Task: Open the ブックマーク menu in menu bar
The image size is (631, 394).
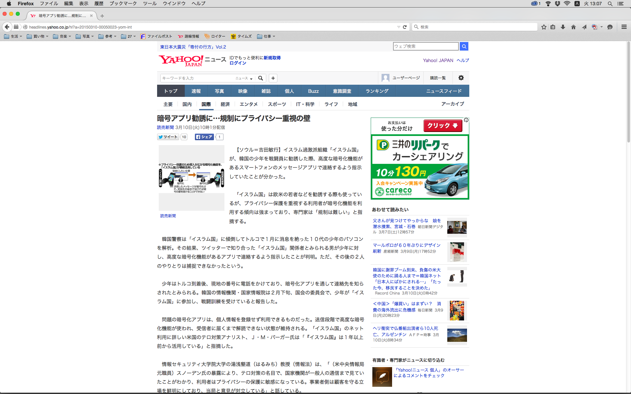Action: point(123,4)
